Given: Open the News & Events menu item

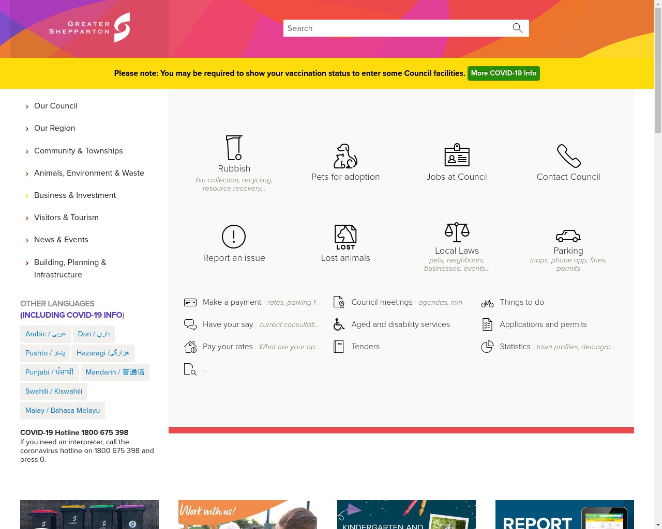Looking at the screenshot, I should tap(61, 240).
